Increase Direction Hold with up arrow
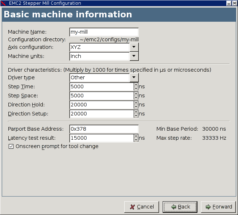238x215 pixels. tap(136, 103)
